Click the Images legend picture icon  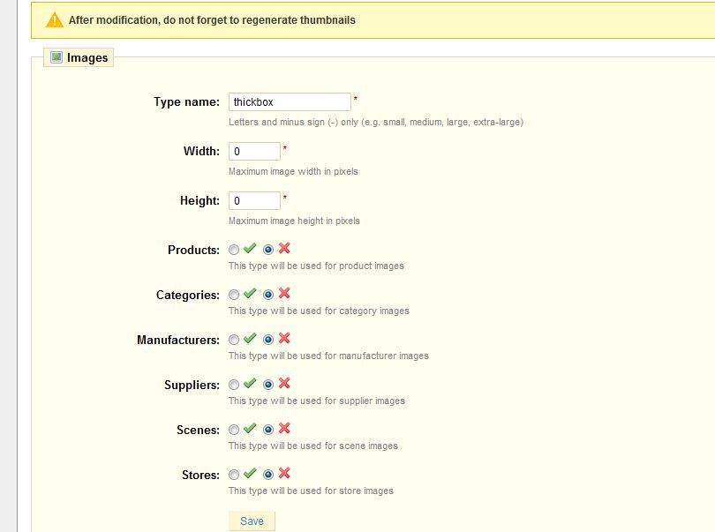pos(56,57)
